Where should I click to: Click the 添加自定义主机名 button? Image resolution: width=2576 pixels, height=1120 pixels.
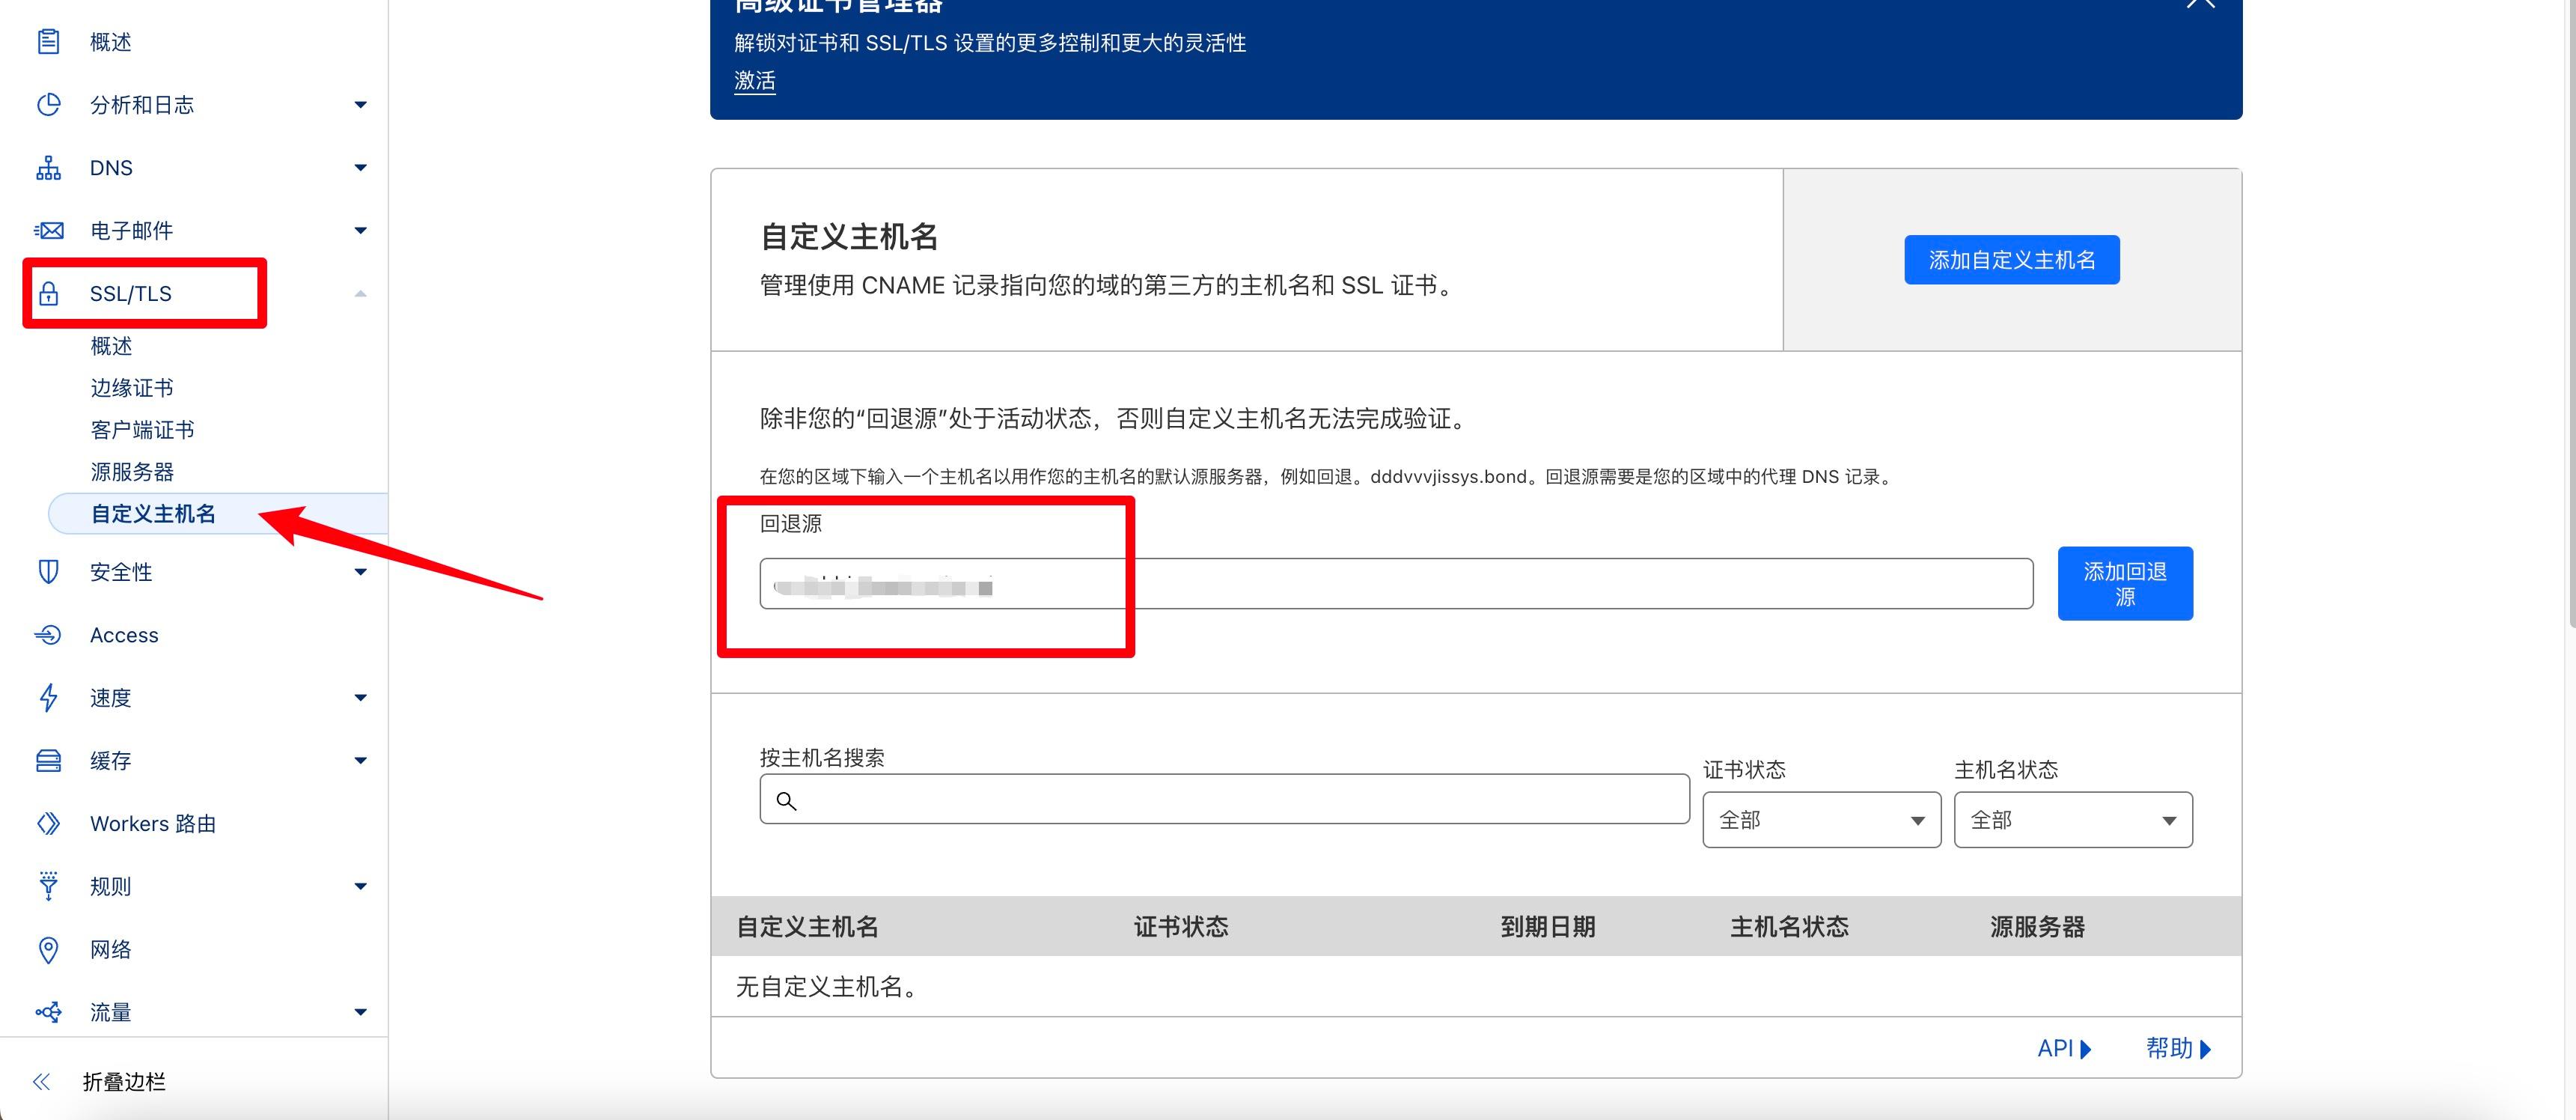point(2011,260)
